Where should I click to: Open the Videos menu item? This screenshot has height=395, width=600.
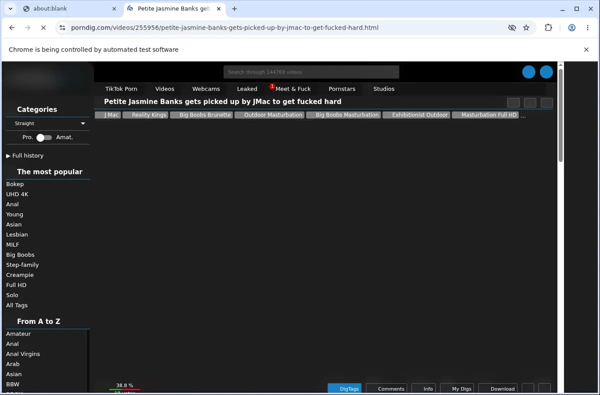point(164,89)
